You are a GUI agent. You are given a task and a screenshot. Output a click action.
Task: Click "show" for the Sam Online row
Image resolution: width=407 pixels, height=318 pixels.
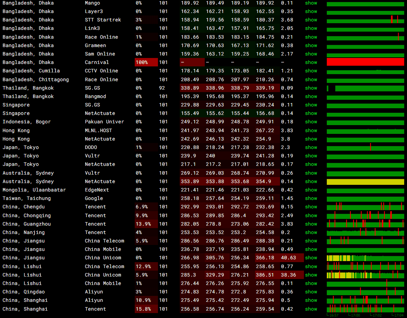311,54
